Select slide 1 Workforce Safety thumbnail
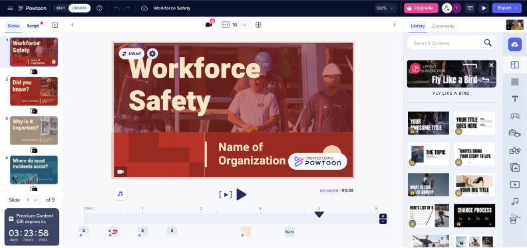The width and height of the screenshot is (527, 248). point(34,52)
